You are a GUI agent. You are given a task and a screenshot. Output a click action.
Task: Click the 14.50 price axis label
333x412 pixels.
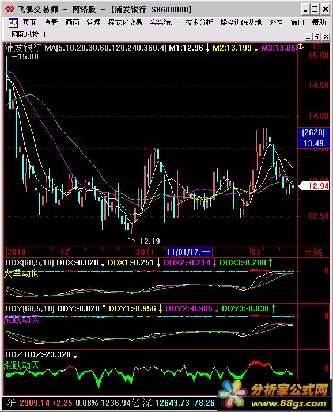tap(319, 85)
